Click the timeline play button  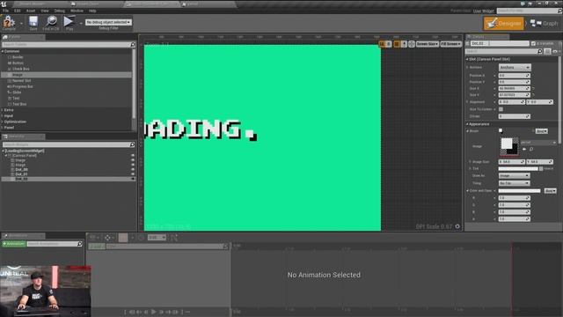pos(154,312)
